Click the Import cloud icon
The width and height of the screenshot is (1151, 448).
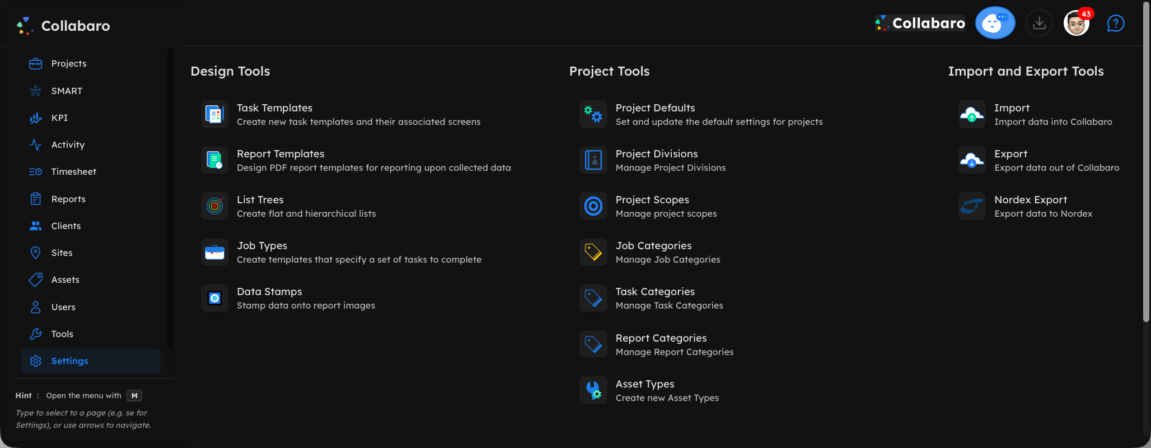point(972,114)
